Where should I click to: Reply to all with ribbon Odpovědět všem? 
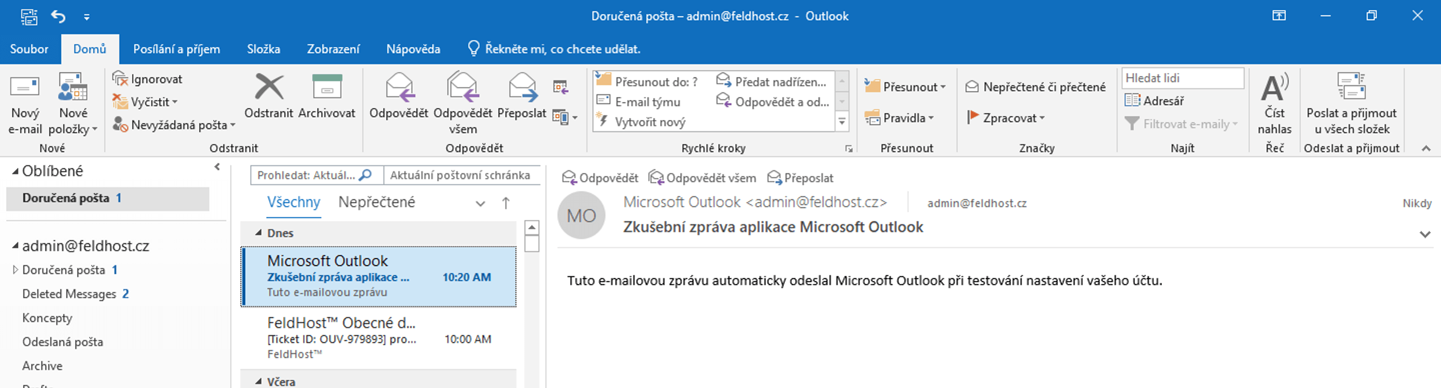(463, 103)
